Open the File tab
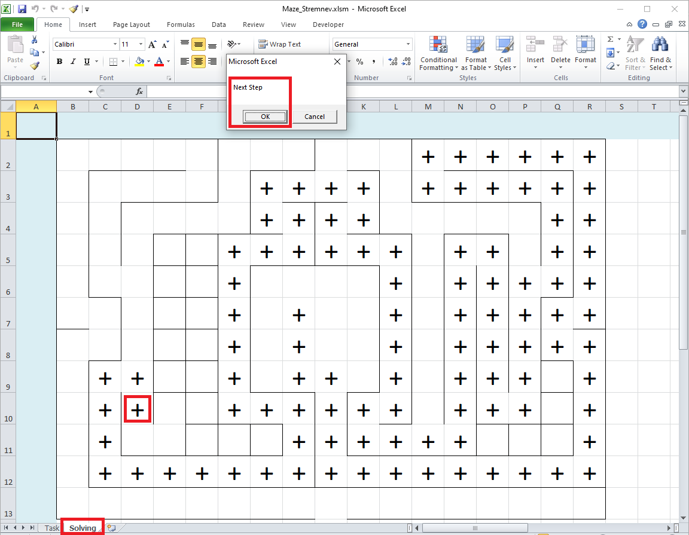This screenshot has height=535, width=689. point(17,25)
